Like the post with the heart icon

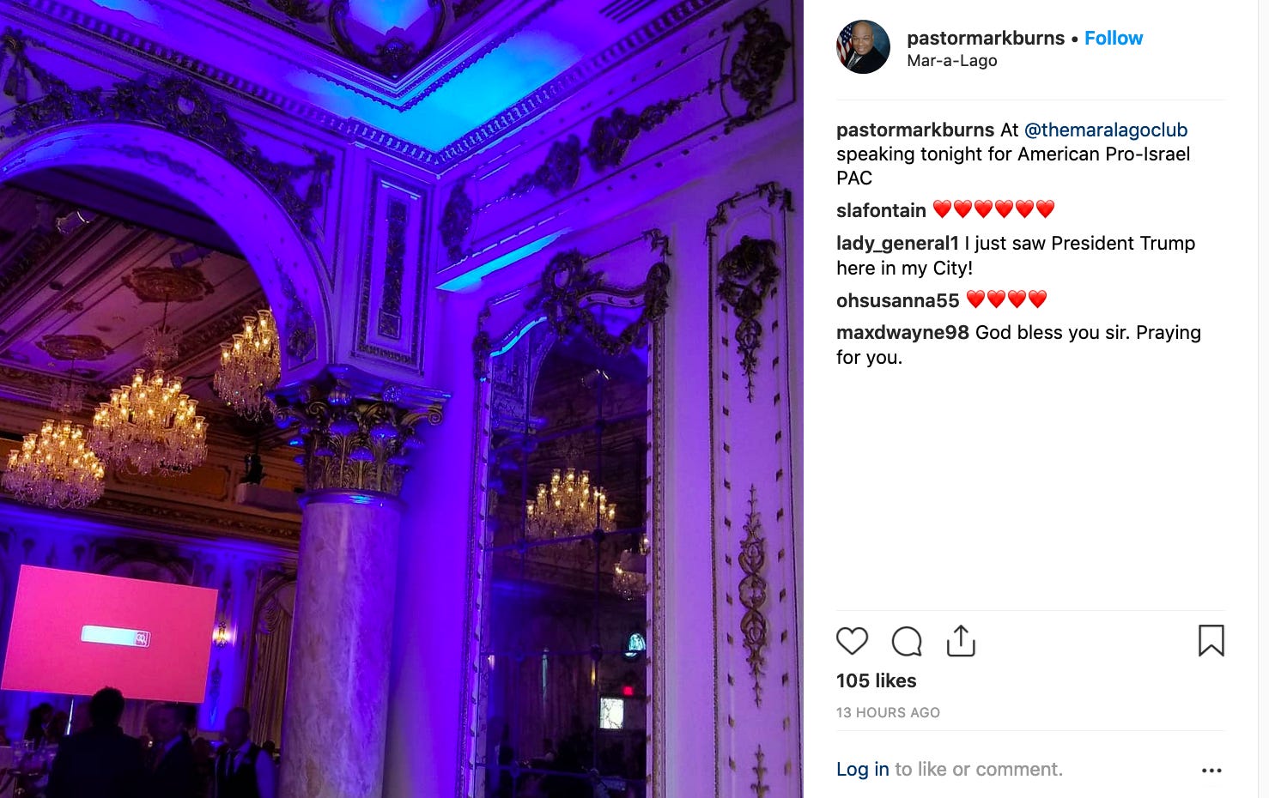point(852,641)
